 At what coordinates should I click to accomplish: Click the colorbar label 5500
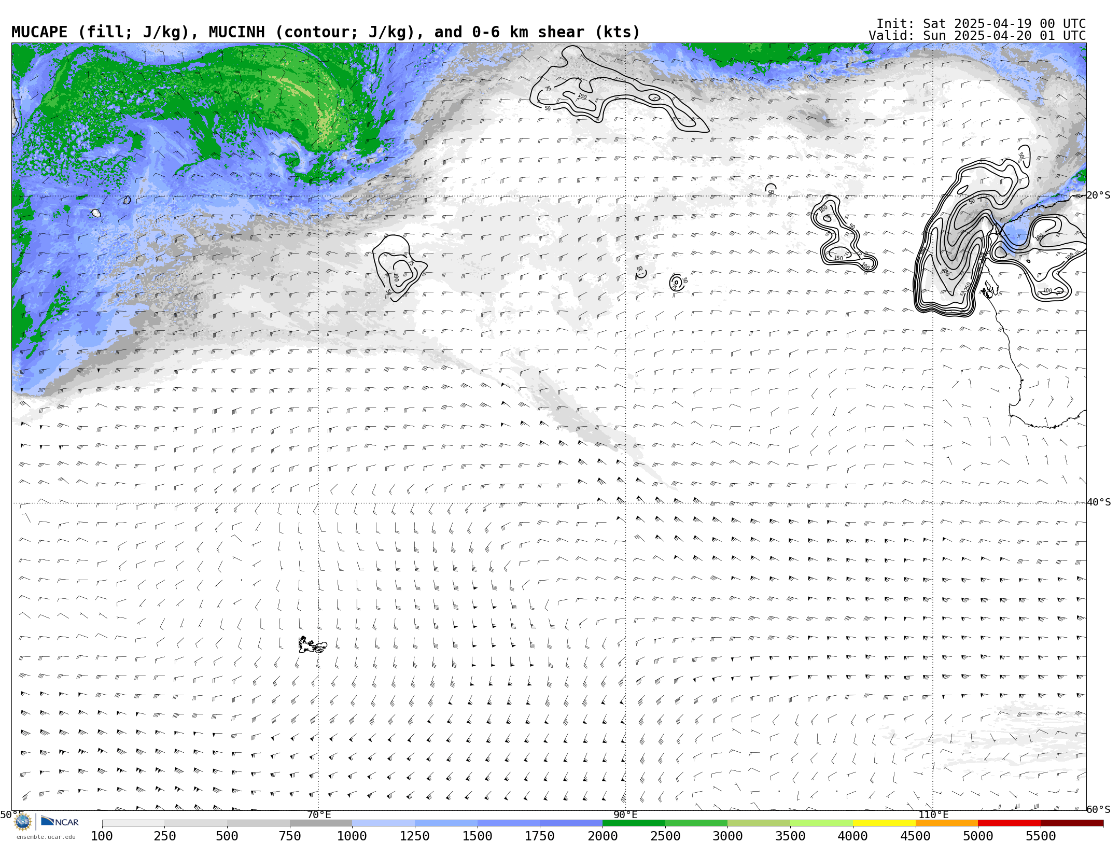1041,836
